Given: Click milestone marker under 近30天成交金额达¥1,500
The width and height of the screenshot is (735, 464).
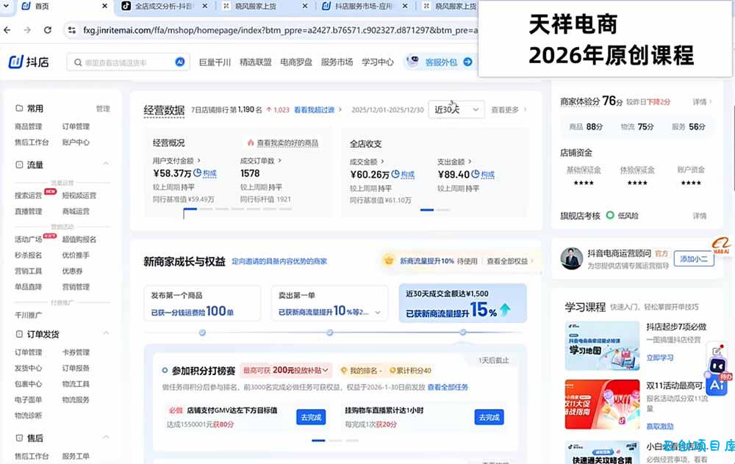Looking at the screenshot, I should (462, 333).
